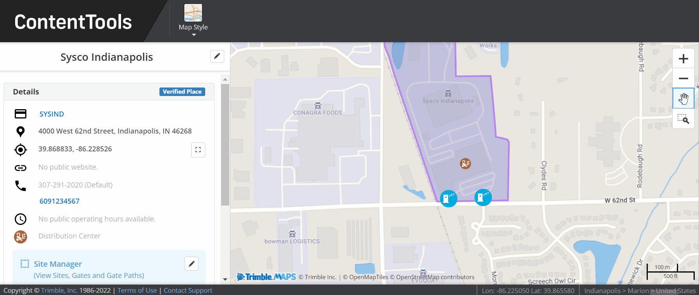The image size is (699, 295).
Task: Click the left gate marker on map
Action: click(x=449, y=199)
